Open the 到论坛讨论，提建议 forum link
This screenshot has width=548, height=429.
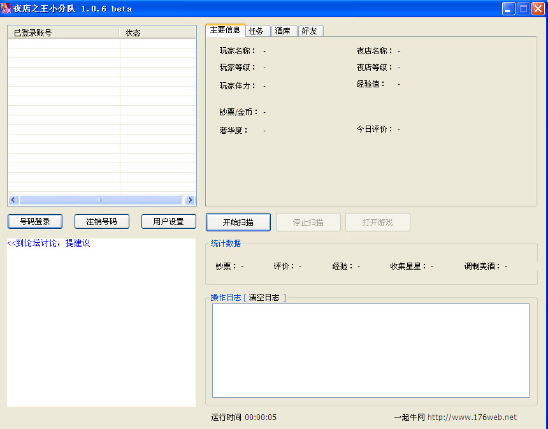48,244
